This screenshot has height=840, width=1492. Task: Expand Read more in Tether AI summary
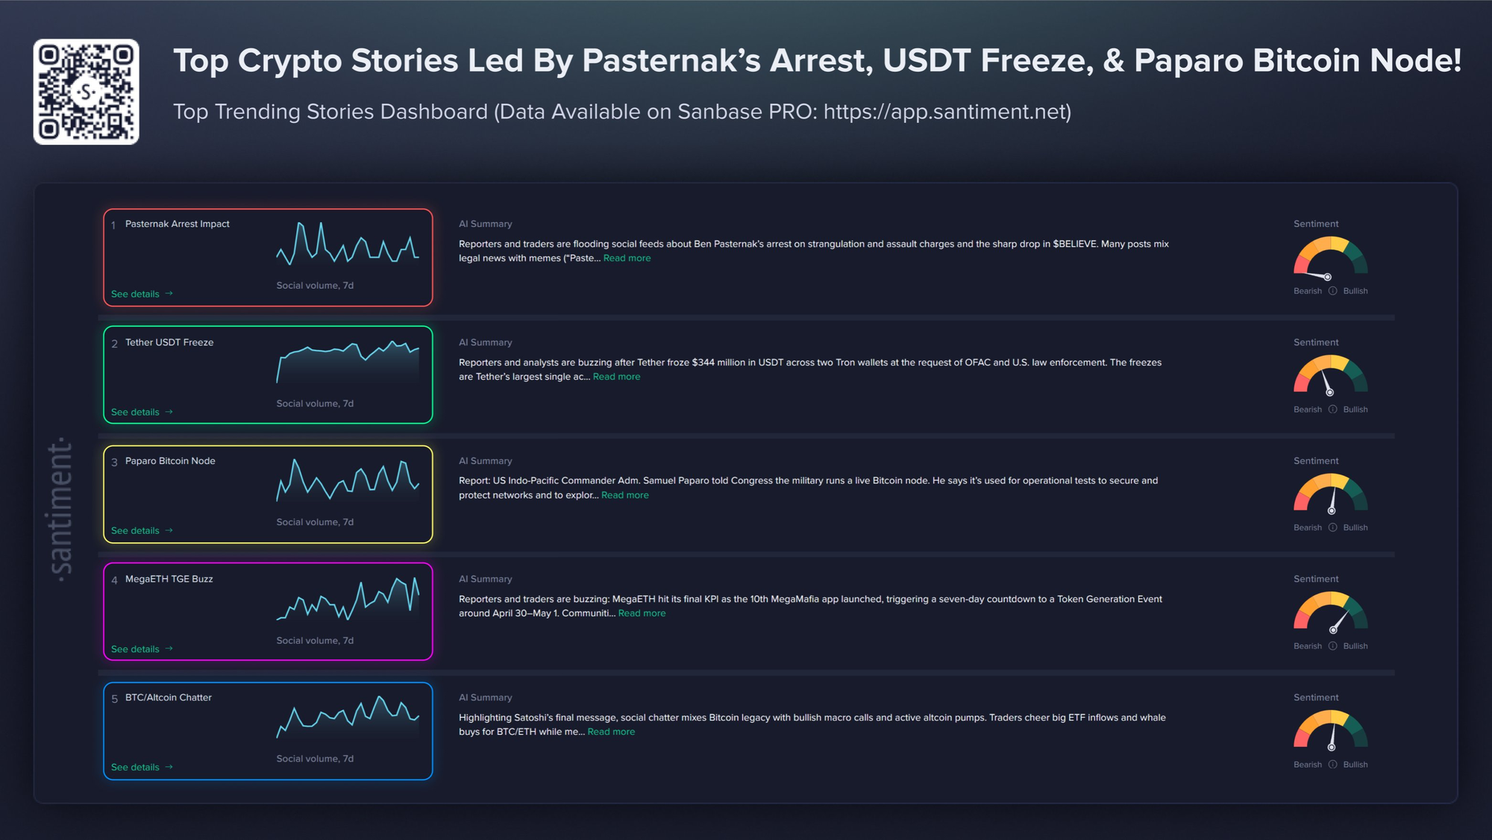click(616, 377)
